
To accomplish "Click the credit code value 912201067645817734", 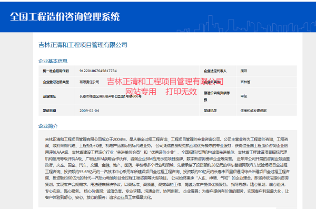I will (x=98, y=71).
